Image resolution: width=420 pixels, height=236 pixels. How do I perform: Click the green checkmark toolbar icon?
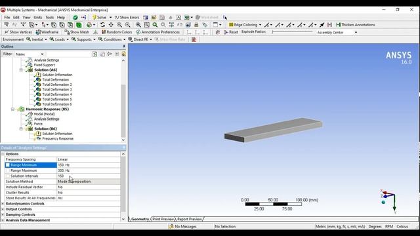[x=75, y=18]
